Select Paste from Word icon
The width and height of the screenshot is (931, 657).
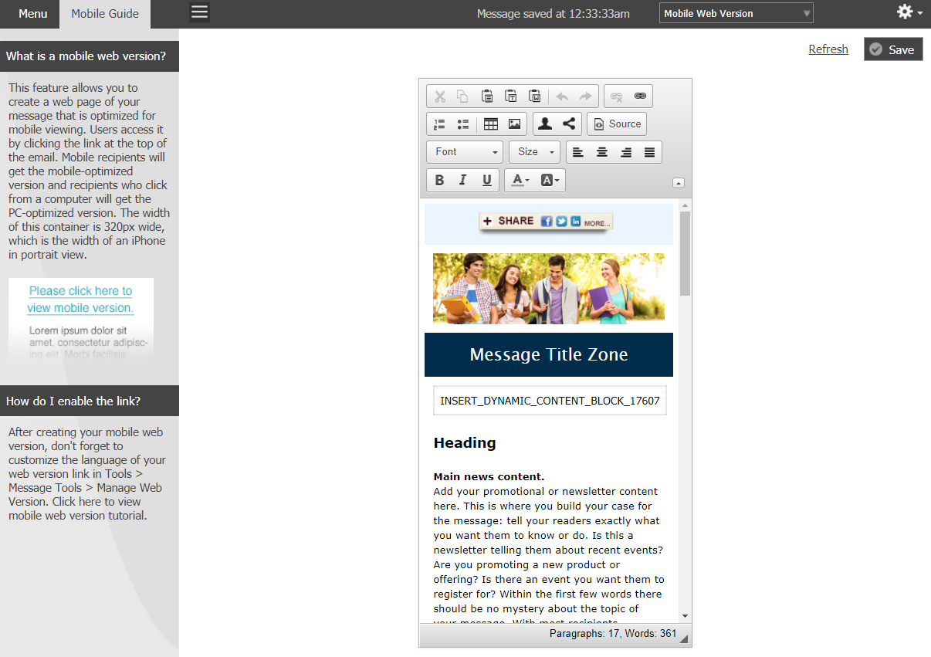coord(535,97)
